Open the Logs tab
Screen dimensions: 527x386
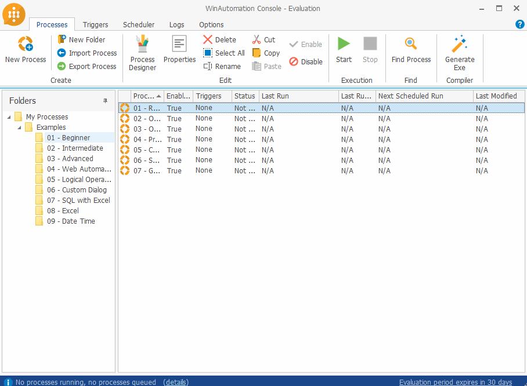pyautogui.click(x=176, y=24)
